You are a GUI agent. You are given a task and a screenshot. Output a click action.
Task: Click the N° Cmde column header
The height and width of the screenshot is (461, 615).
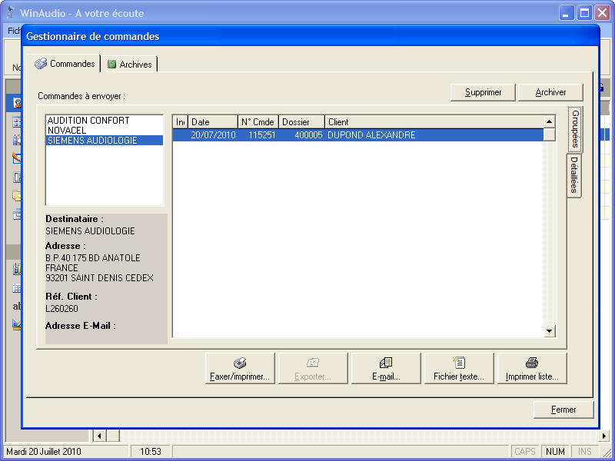[257, 122]
